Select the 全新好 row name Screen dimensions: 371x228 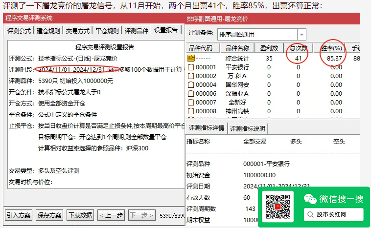(x=237, y=103)
